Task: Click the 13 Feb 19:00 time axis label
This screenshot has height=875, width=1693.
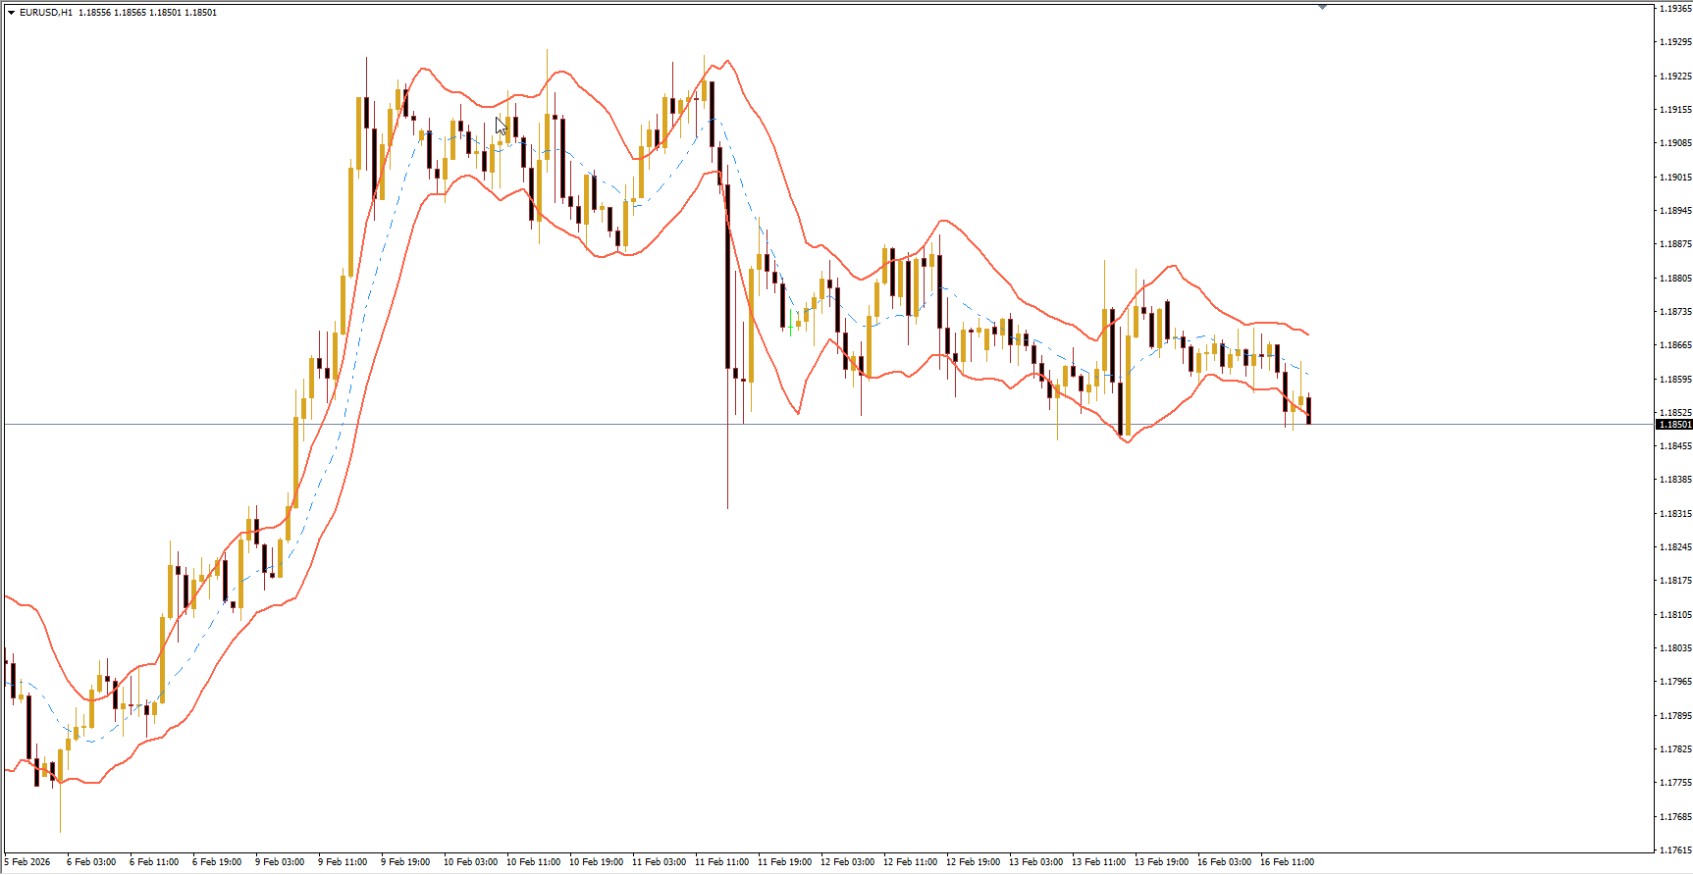Action: pyautogui.click(x=1161, y=862)
